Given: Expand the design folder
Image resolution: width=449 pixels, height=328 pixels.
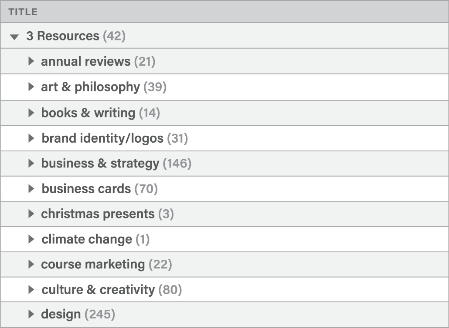Looking at the screenshot, I should [x=31, y=314].
